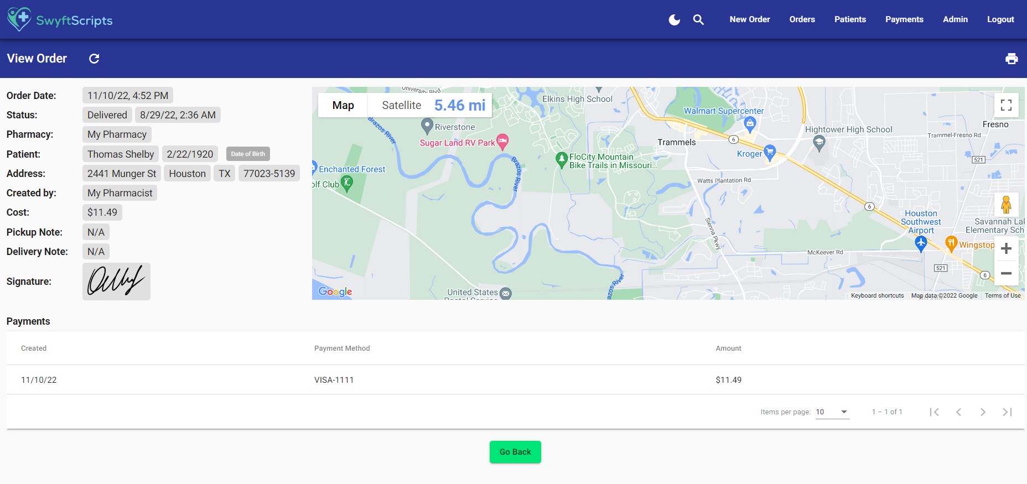Print the order with printer icon

[x=1012, y=59]
